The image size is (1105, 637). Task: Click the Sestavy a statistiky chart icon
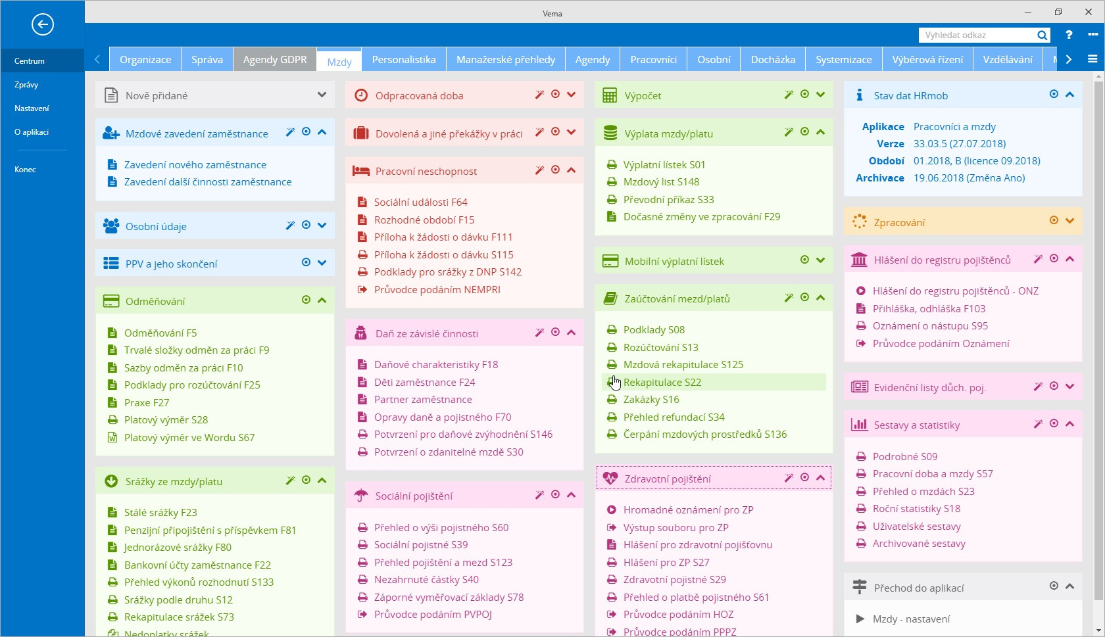pos(859,425)
